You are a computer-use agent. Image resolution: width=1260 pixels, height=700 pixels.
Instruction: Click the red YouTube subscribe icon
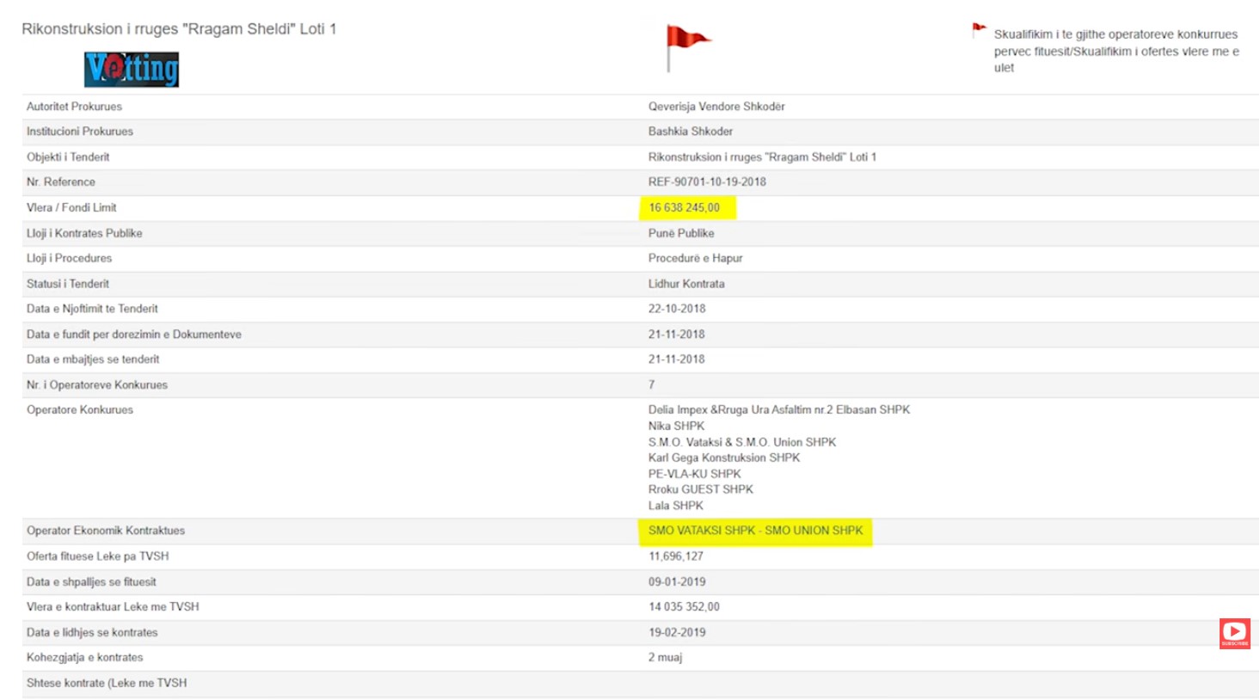coord(1234,633)
